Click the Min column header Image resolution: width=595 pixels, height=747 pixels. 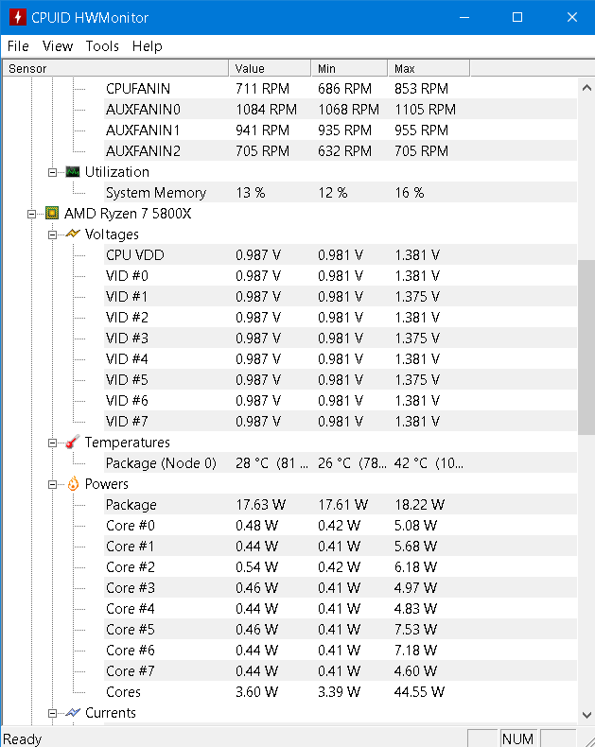[349, 69]
